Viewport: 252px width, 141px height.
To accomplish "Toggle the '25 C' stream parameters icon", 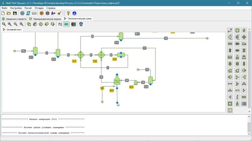I will pos(60,24).
